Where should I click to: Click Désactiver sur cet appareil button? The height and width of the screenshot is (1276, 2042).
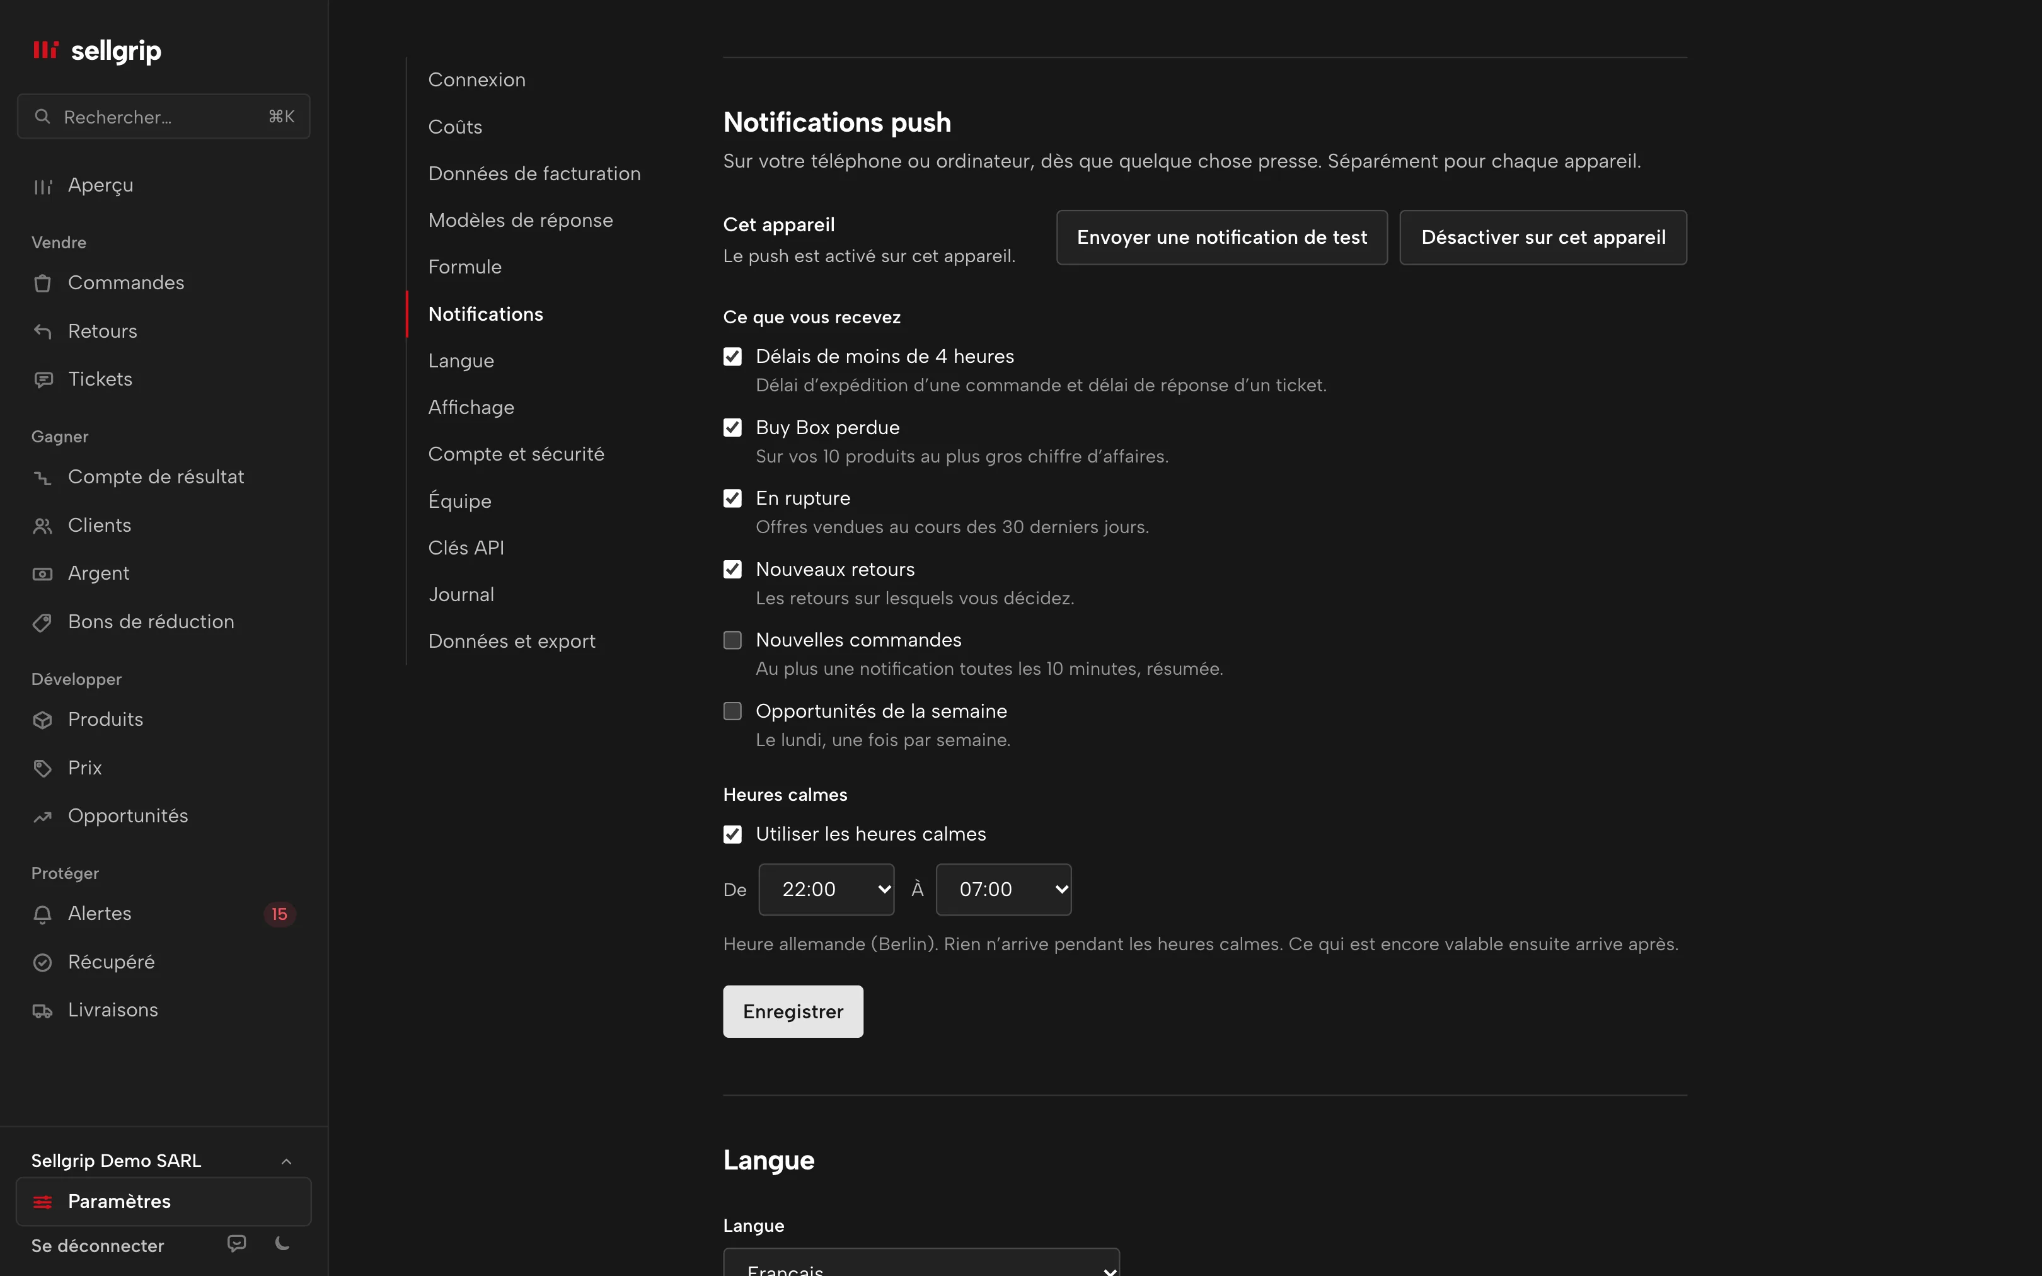coord(1543,237)
